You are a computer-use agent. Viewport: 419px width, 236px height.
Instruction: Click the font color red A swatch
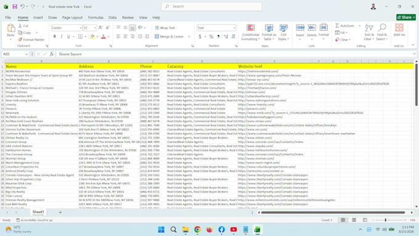(x=104, y=36)
